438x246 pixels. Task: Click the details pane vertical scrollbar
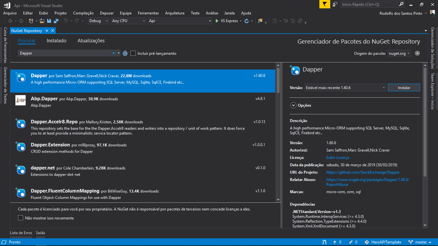(425, 122)
